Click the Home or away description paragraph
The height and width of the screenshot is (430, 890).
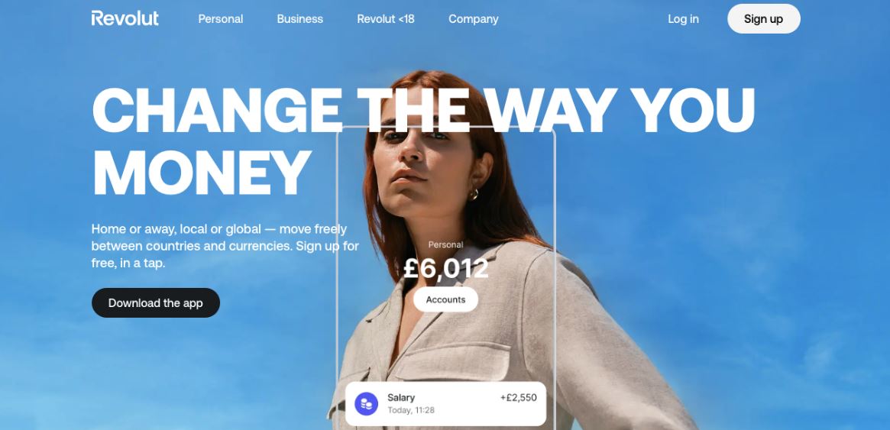(x=225, y=246)
